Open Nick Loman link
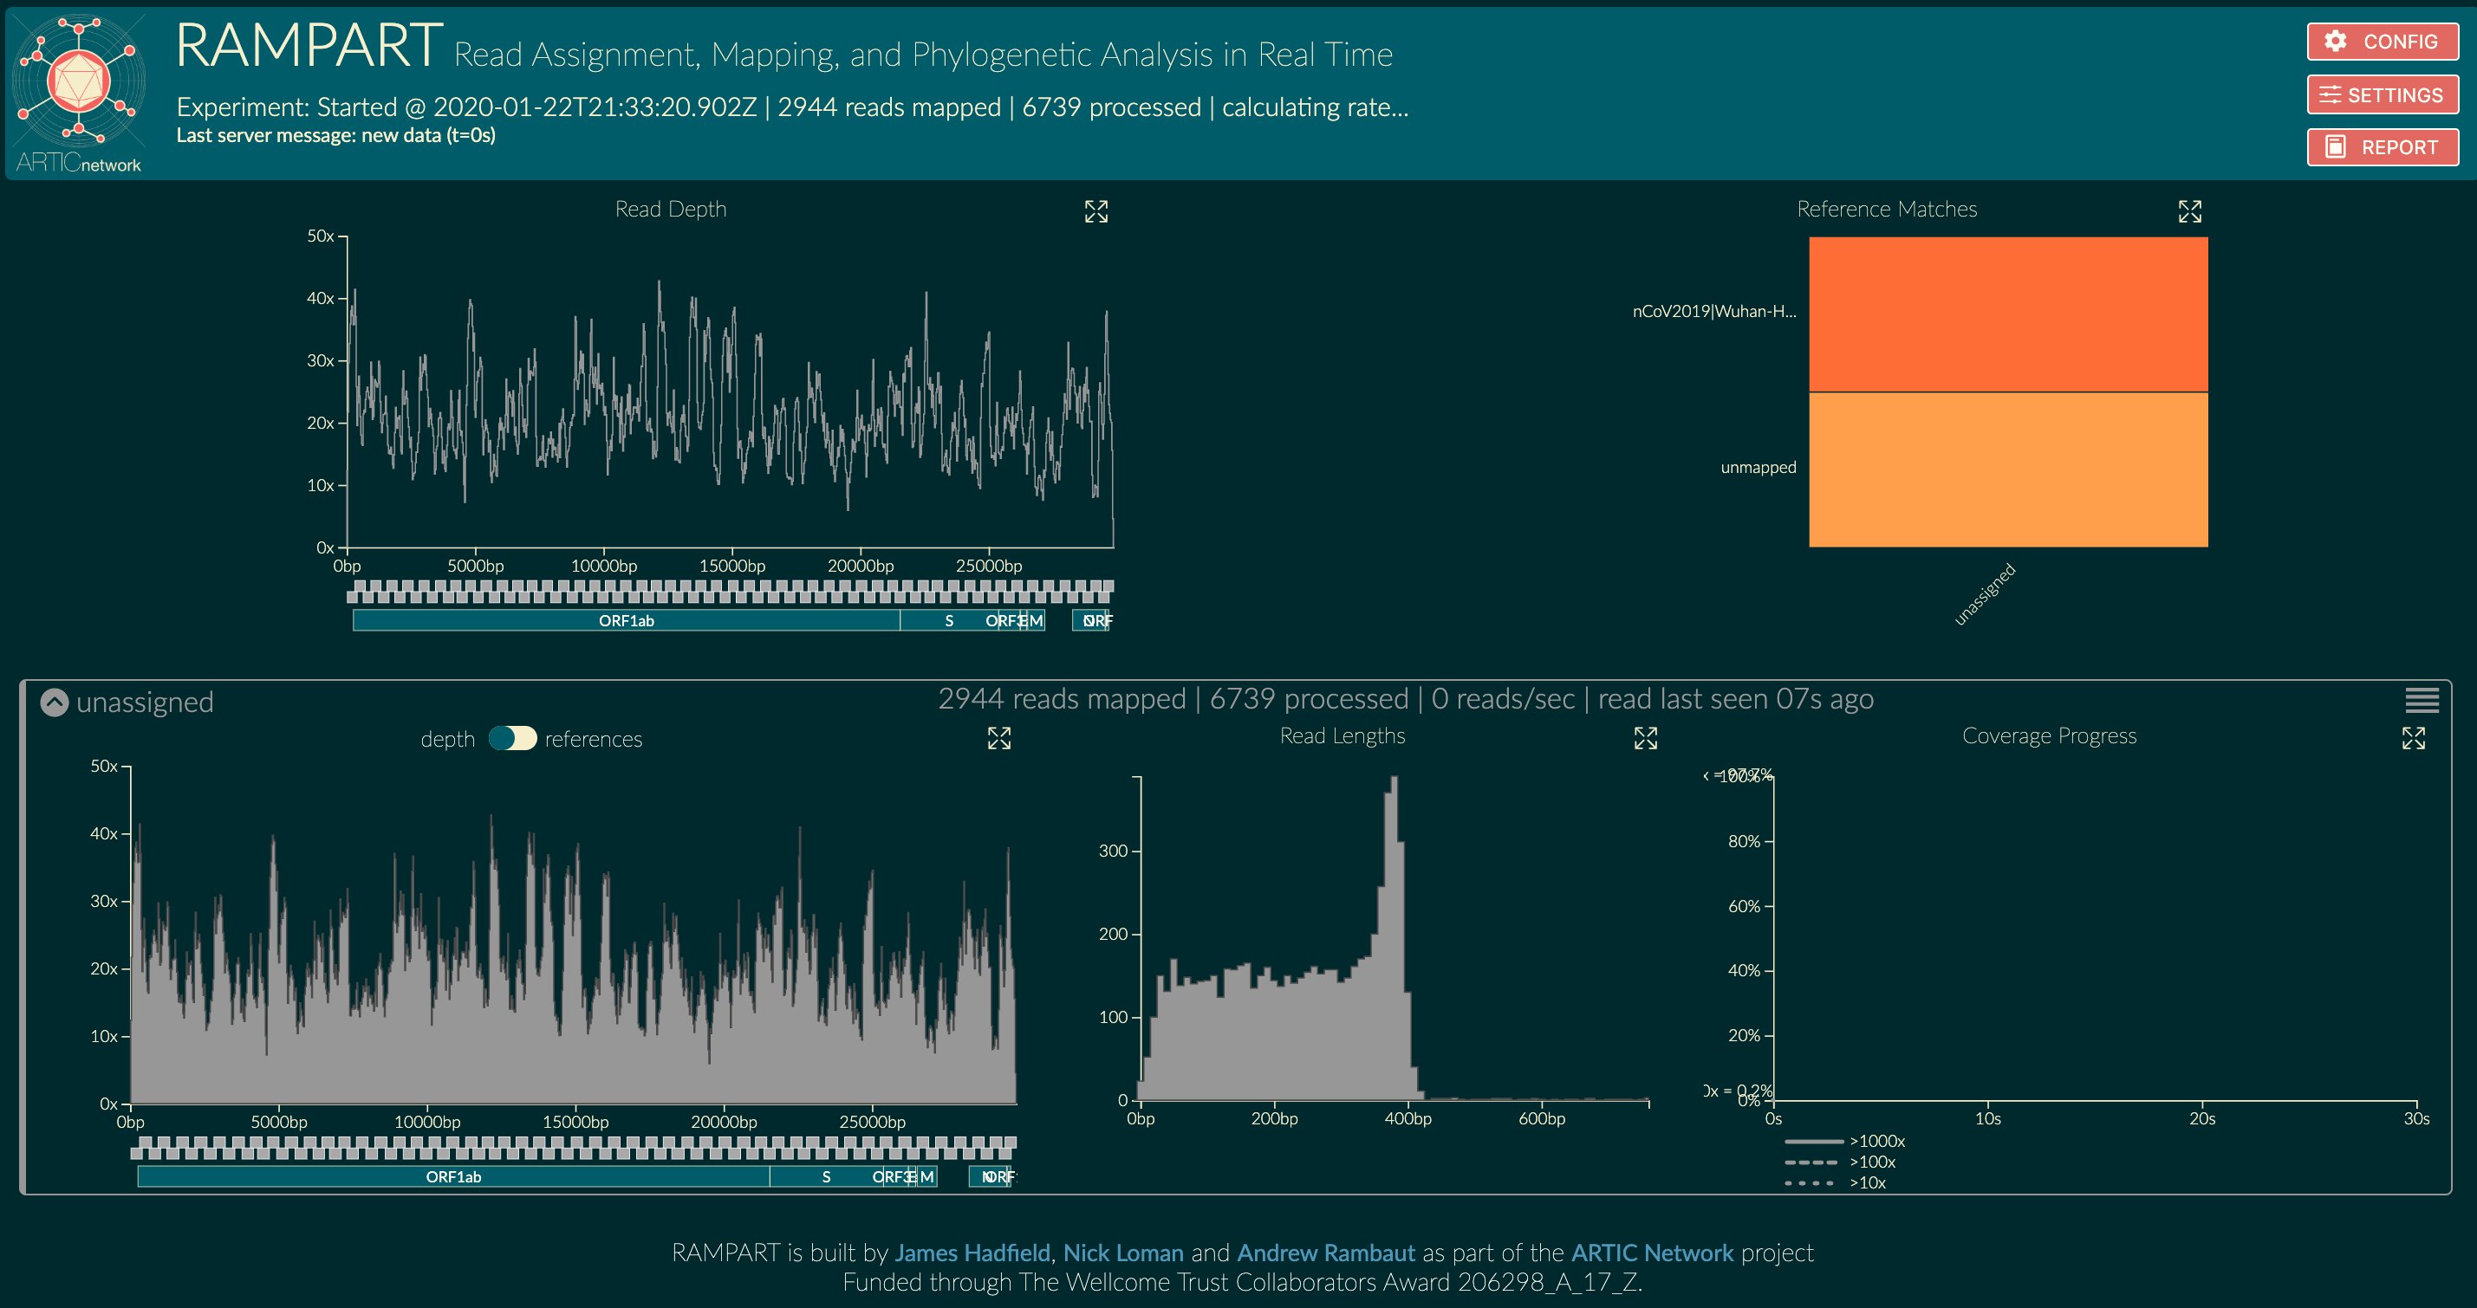2477x1308 pixels. coord(1122,1253)
